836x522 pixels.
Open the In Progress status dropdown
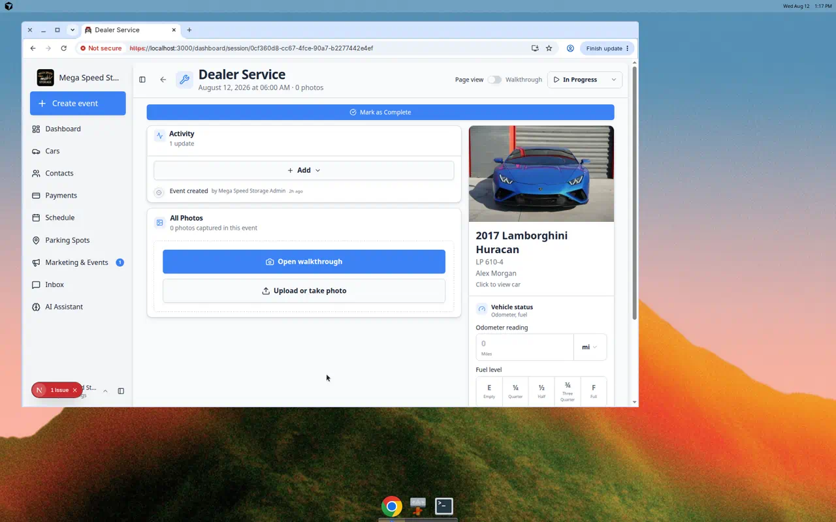pyautogui.click(x=585, y=80)
